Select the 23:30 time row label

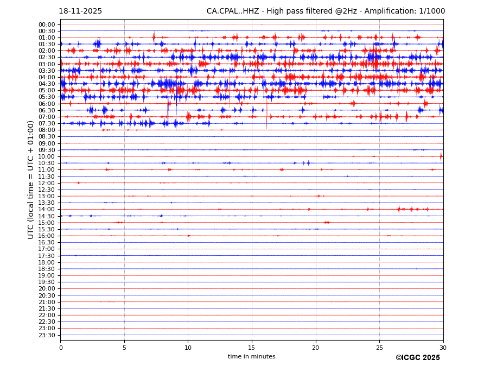coord(47,335)
